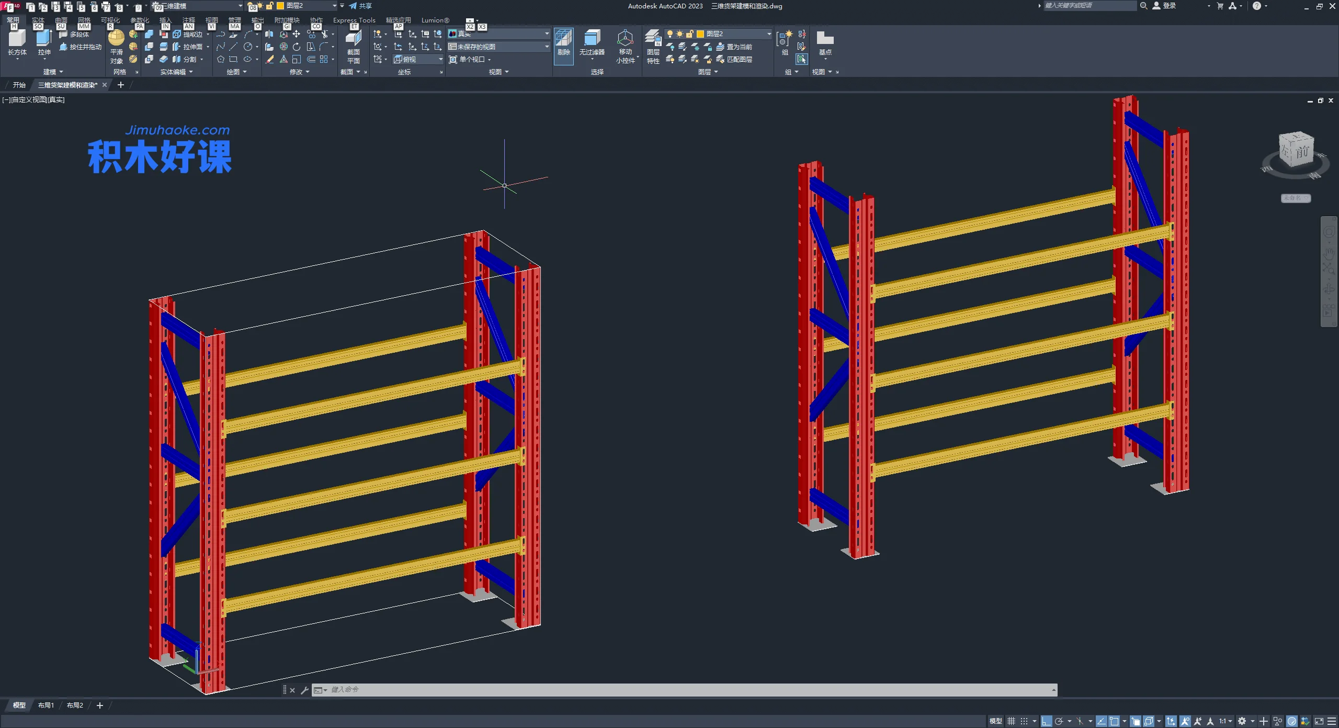Click the 共享 share button
This screenshot has width=1339, height=728.
pos(361,6)
